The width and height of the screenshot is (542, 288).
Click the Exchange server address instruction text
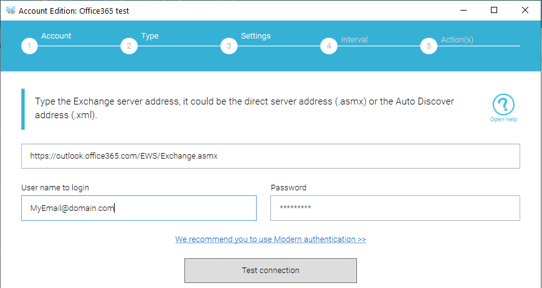244,108
